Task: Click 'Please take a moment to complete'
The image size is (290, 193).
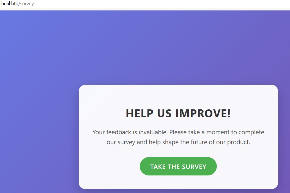Action: 217,132
